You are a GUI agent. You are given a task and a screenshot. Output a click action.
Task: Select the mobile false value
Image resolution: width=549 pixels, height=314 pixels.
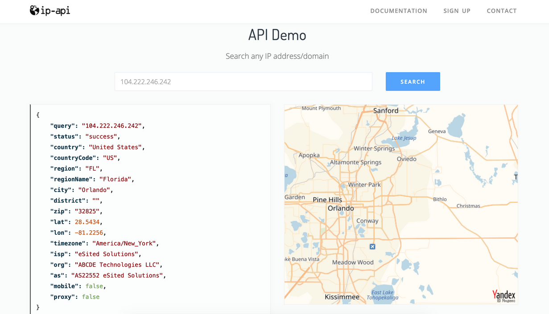pyautogui.click(x=94, y=286)
